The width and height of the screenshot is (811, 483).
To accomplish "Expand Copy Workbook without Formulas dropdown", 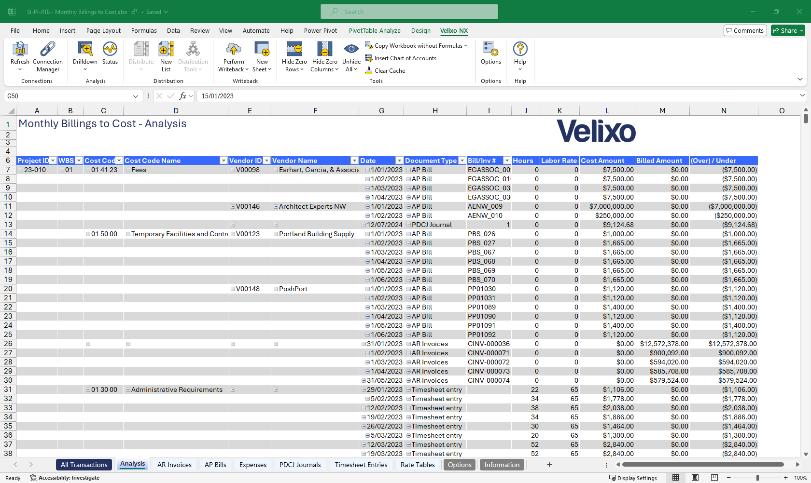I will 465,46.
